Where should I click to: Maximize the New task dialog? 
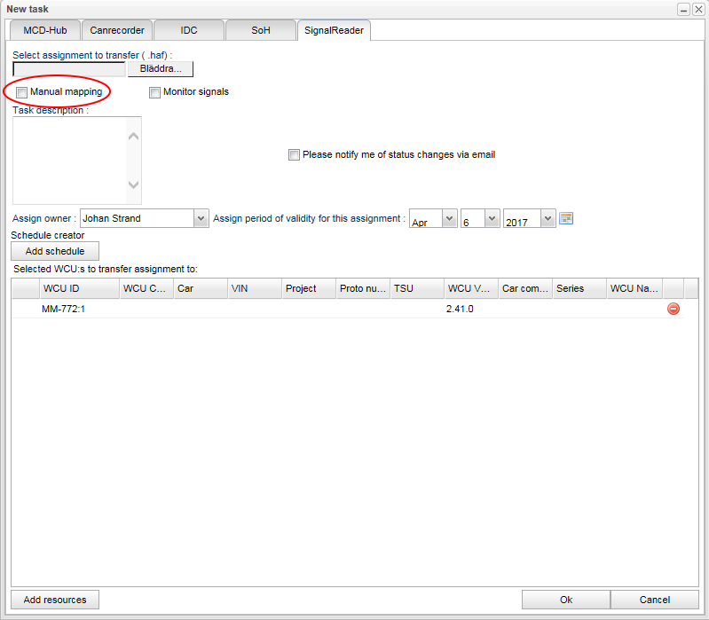click(x=683, y=9)
